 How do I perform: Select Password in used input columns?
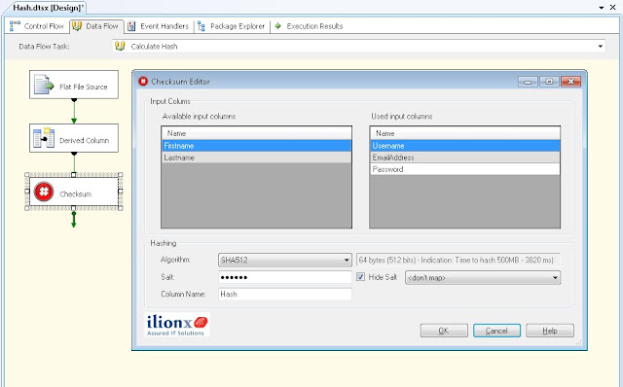(465, 169)
